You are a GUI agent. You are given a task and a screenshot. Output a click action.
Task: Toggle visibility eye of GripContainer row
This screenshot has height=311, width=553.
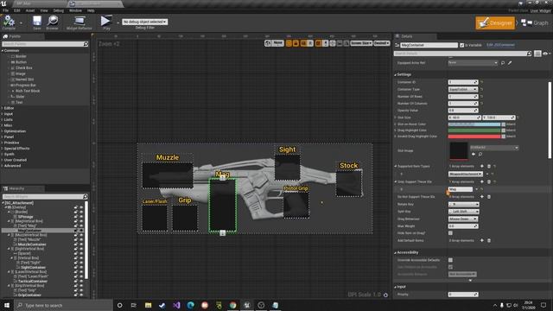click(x=81, y=295)
